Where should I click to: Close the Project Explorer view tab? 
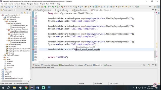[14, 10]
